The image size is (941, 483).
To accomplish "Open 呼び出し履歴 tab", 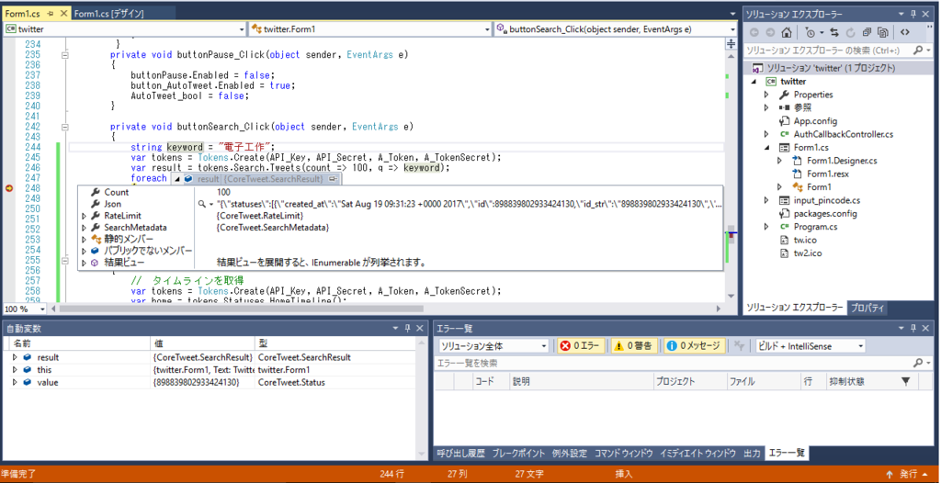I will 460,453.
